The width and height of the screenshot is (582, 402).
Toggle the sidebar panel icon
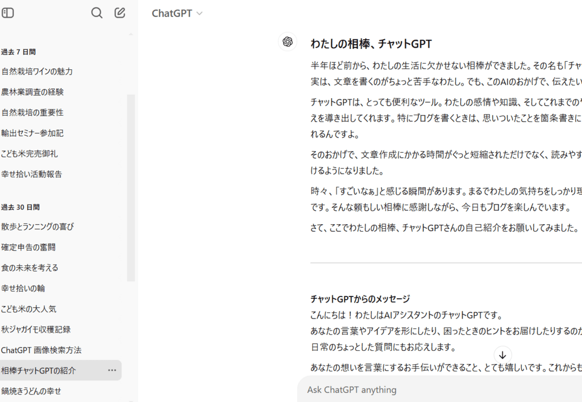pyautogui.click(x=8, y=13)
